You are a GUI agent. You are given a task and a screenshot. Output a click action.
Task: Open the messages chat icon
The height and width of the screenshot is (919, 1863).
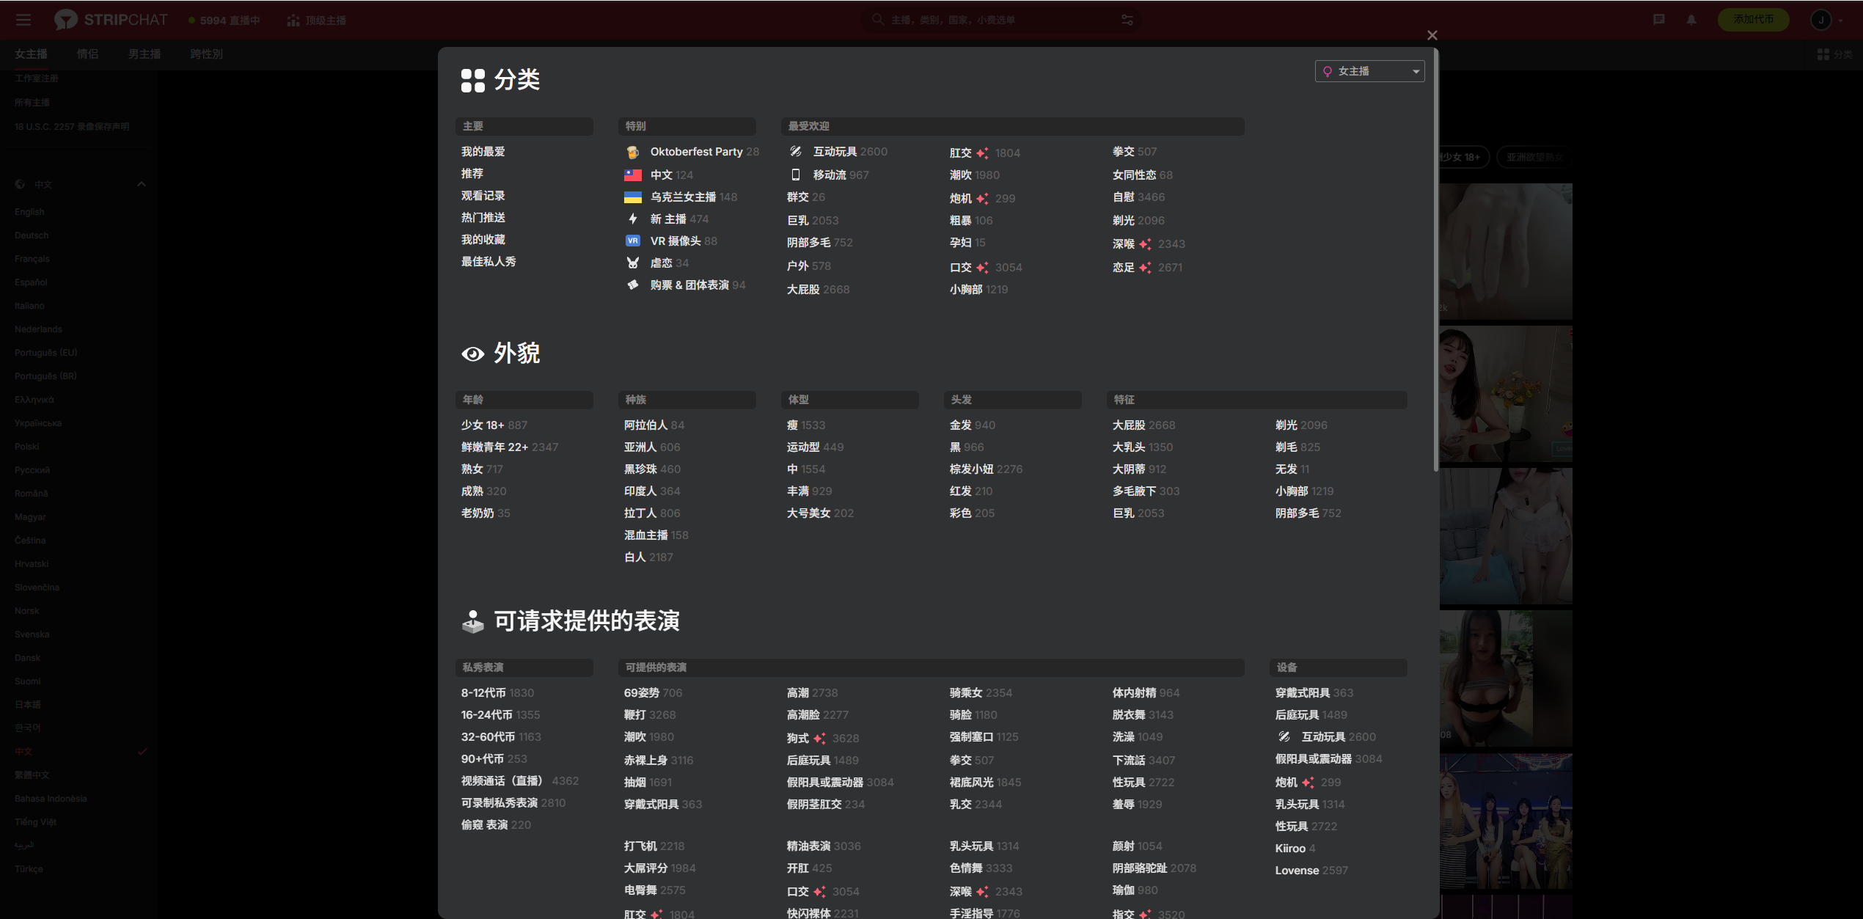(1659, 20)
